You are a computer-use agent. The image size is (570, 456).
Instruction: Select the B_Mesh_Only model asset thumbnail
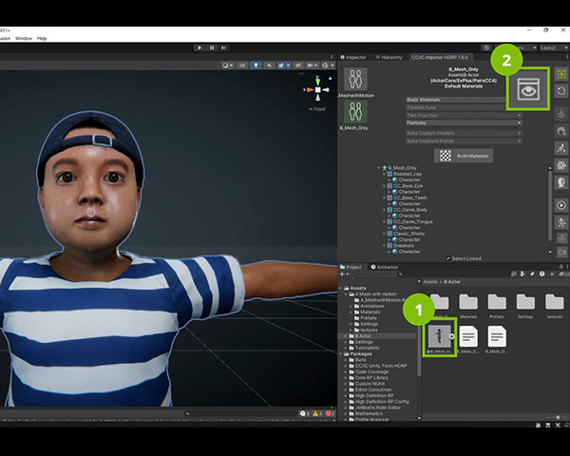coord(438,335)
